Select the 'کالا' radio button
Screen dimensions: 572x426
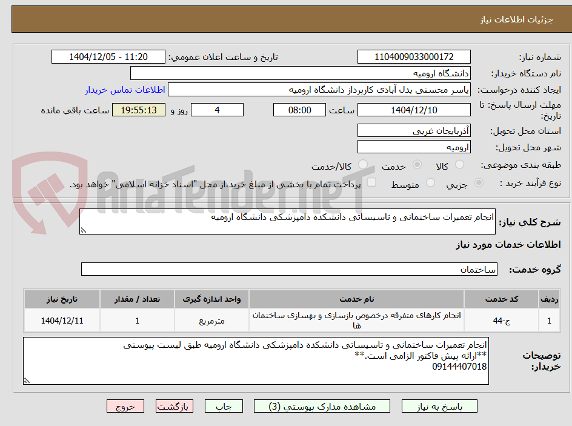pos(459,164)
